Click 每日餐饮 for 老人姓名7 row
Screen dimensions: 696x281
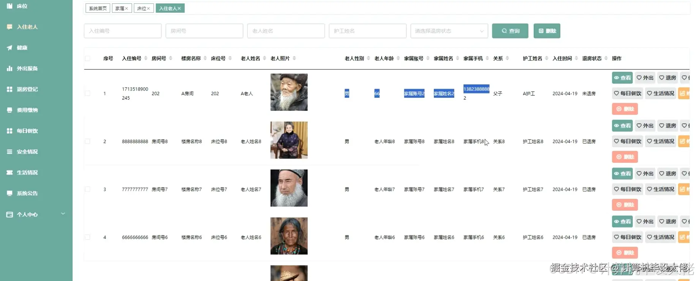628,189
